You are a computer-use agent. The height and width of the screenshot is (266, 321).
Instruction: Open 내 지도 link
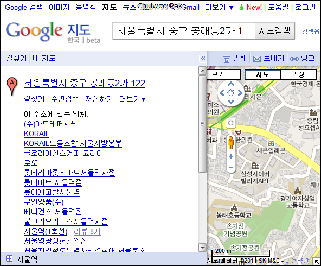[x=44, y=59]
